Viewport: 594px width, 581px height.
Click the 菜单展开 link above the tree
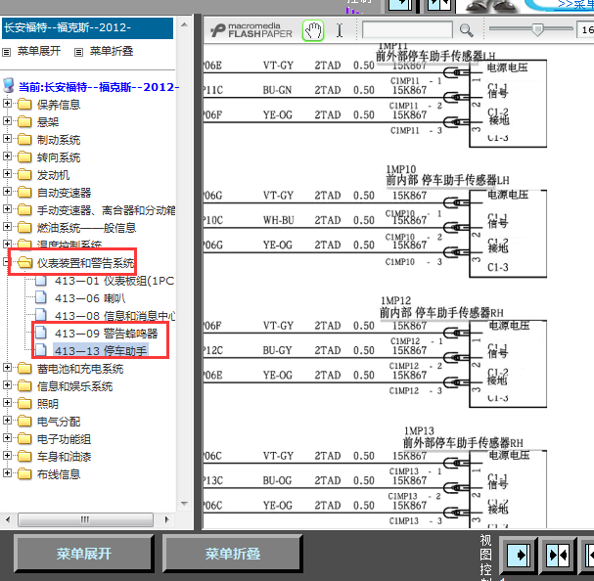[x=39, y=51]
